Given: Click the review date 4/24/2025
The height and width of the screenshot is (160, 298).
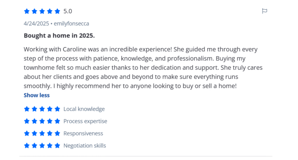Looking at the screenshot, I should 36,24.
